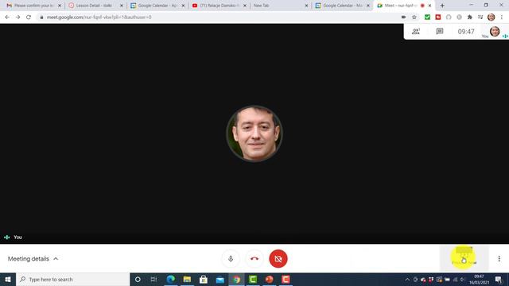Open taskbar clock and date

coord(479,279)
